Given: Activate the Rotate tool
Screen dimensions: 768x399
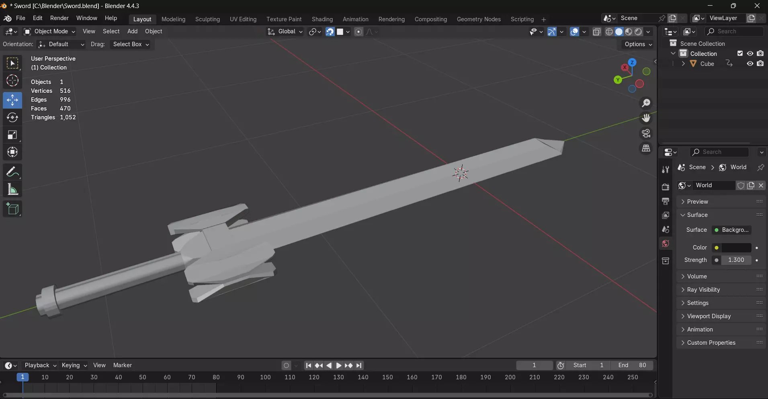Looking at the screenshot, I should [12, 117].
